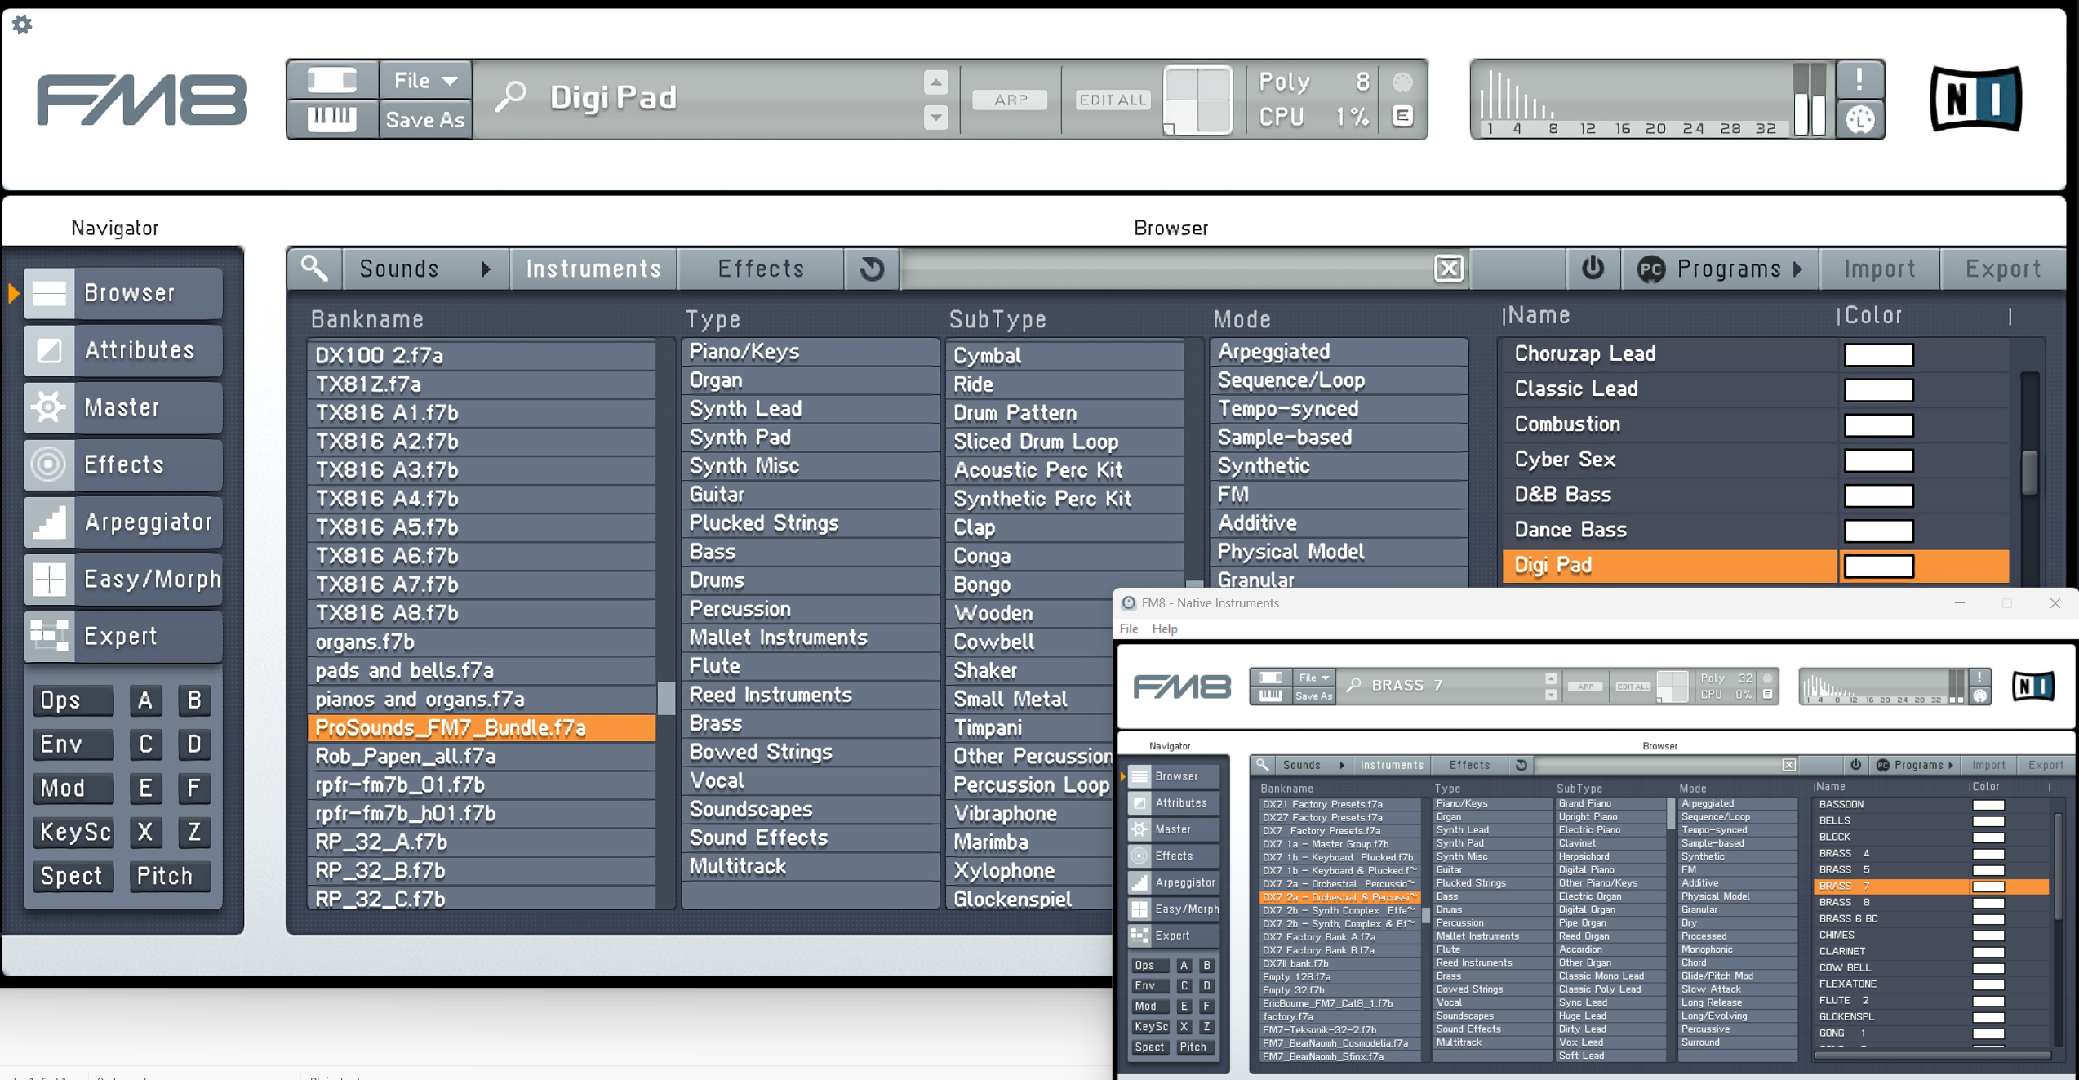Toggle the ARP button in the large FM8 header
Viewport: 2079px width, 1080px height.
coord(1011,100)
